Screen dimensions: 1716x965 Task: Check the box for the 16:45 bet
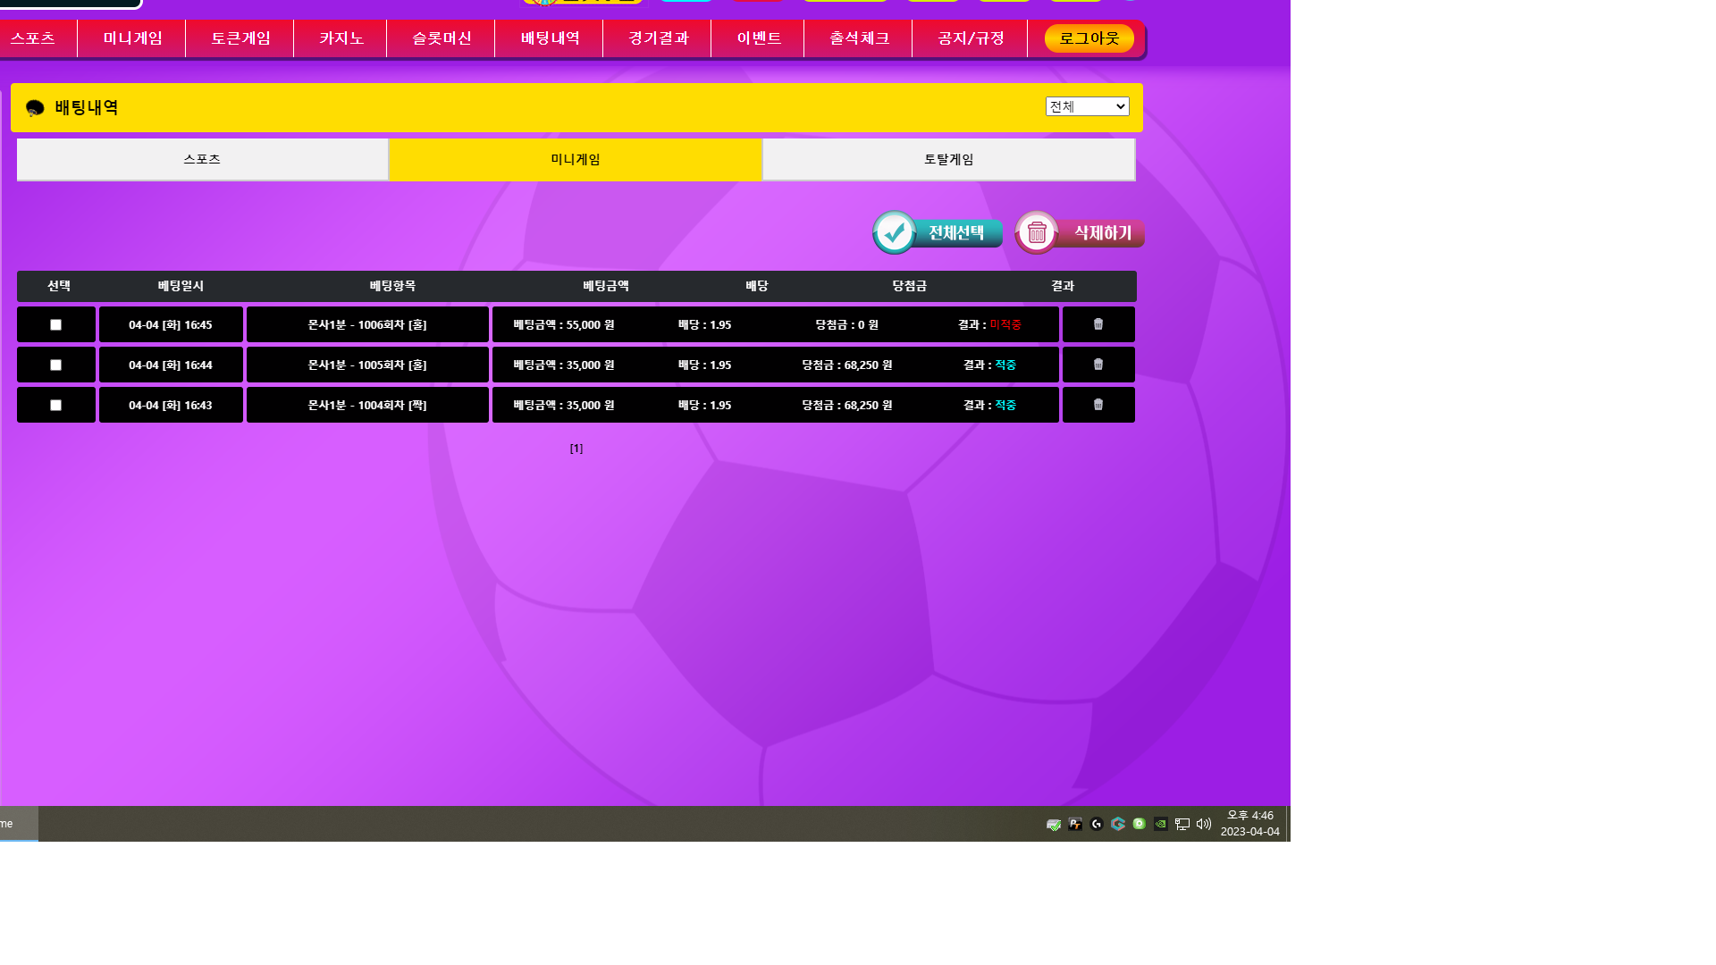coord(55,325)
